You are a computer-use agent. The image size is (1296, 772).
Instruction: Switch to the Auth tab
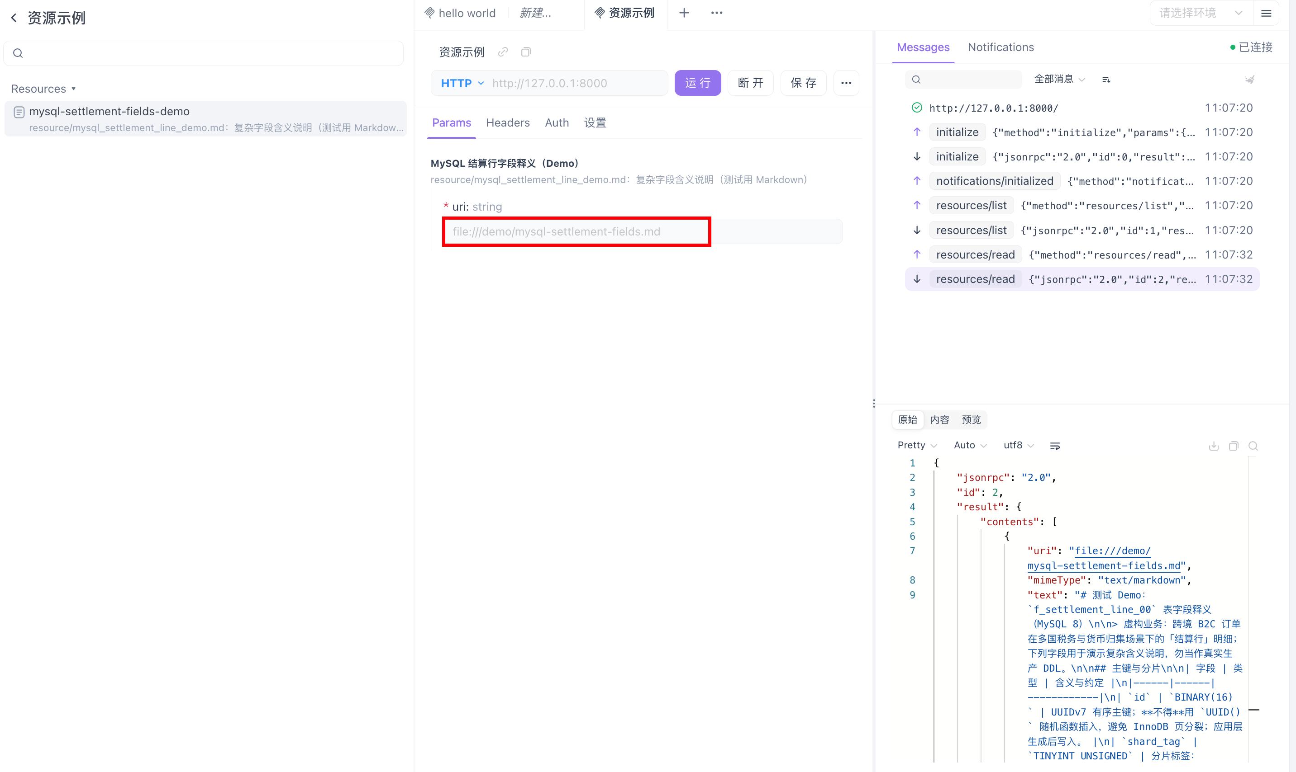557,123
